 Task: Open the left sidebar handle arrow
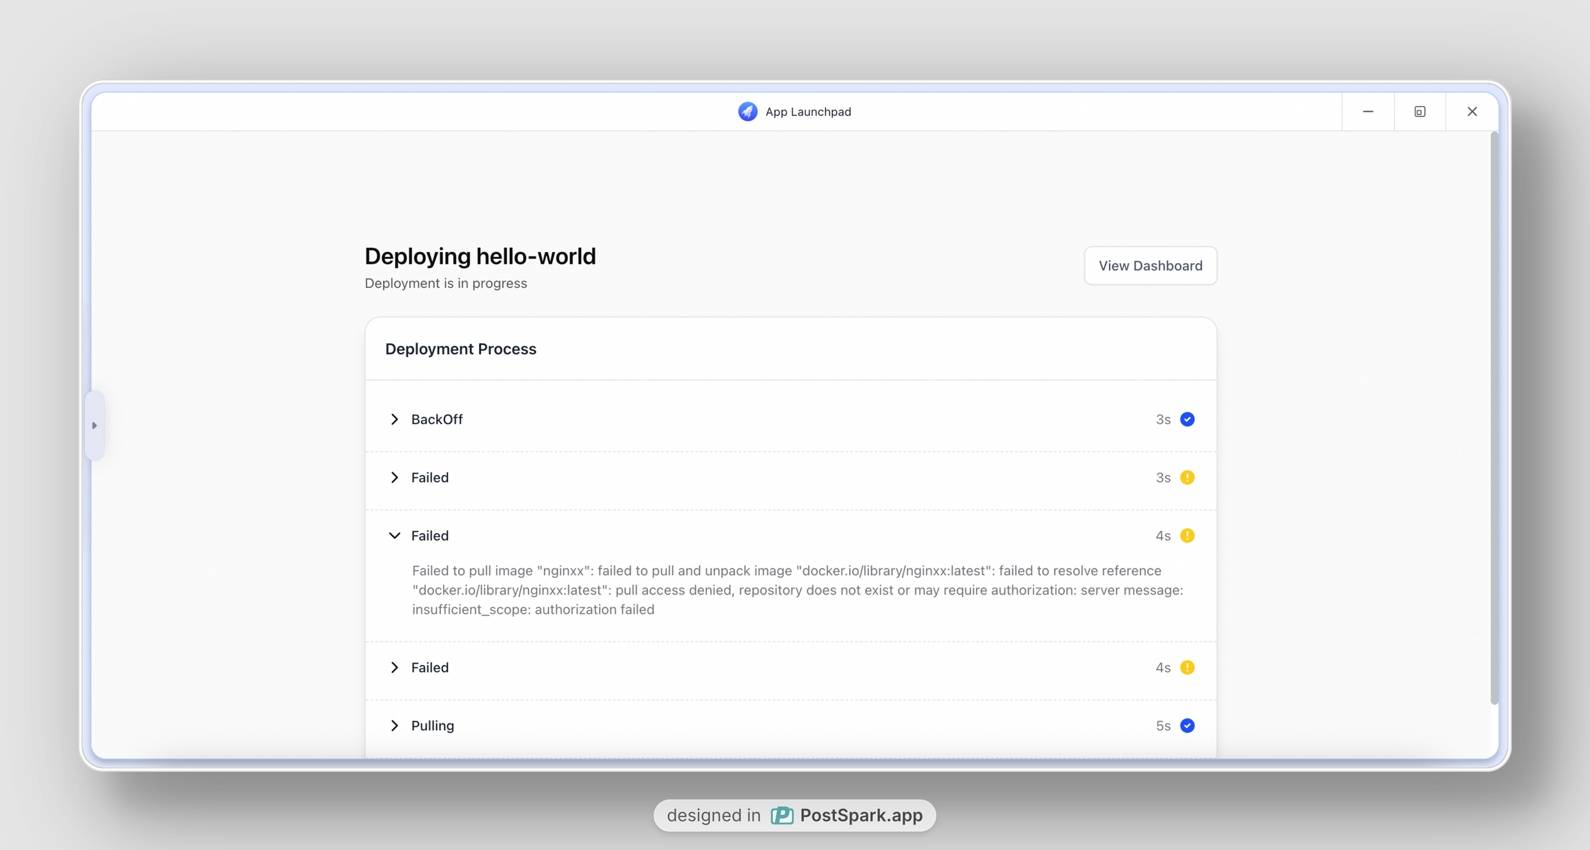(x=95, y=425)
